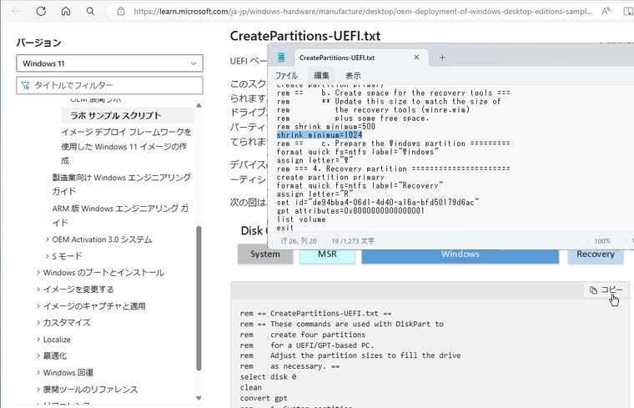Viewport: 634px width, 408px height.
Task: Click 'assign letter="R"' line in Notepad
Action: [x=315, y=194]
